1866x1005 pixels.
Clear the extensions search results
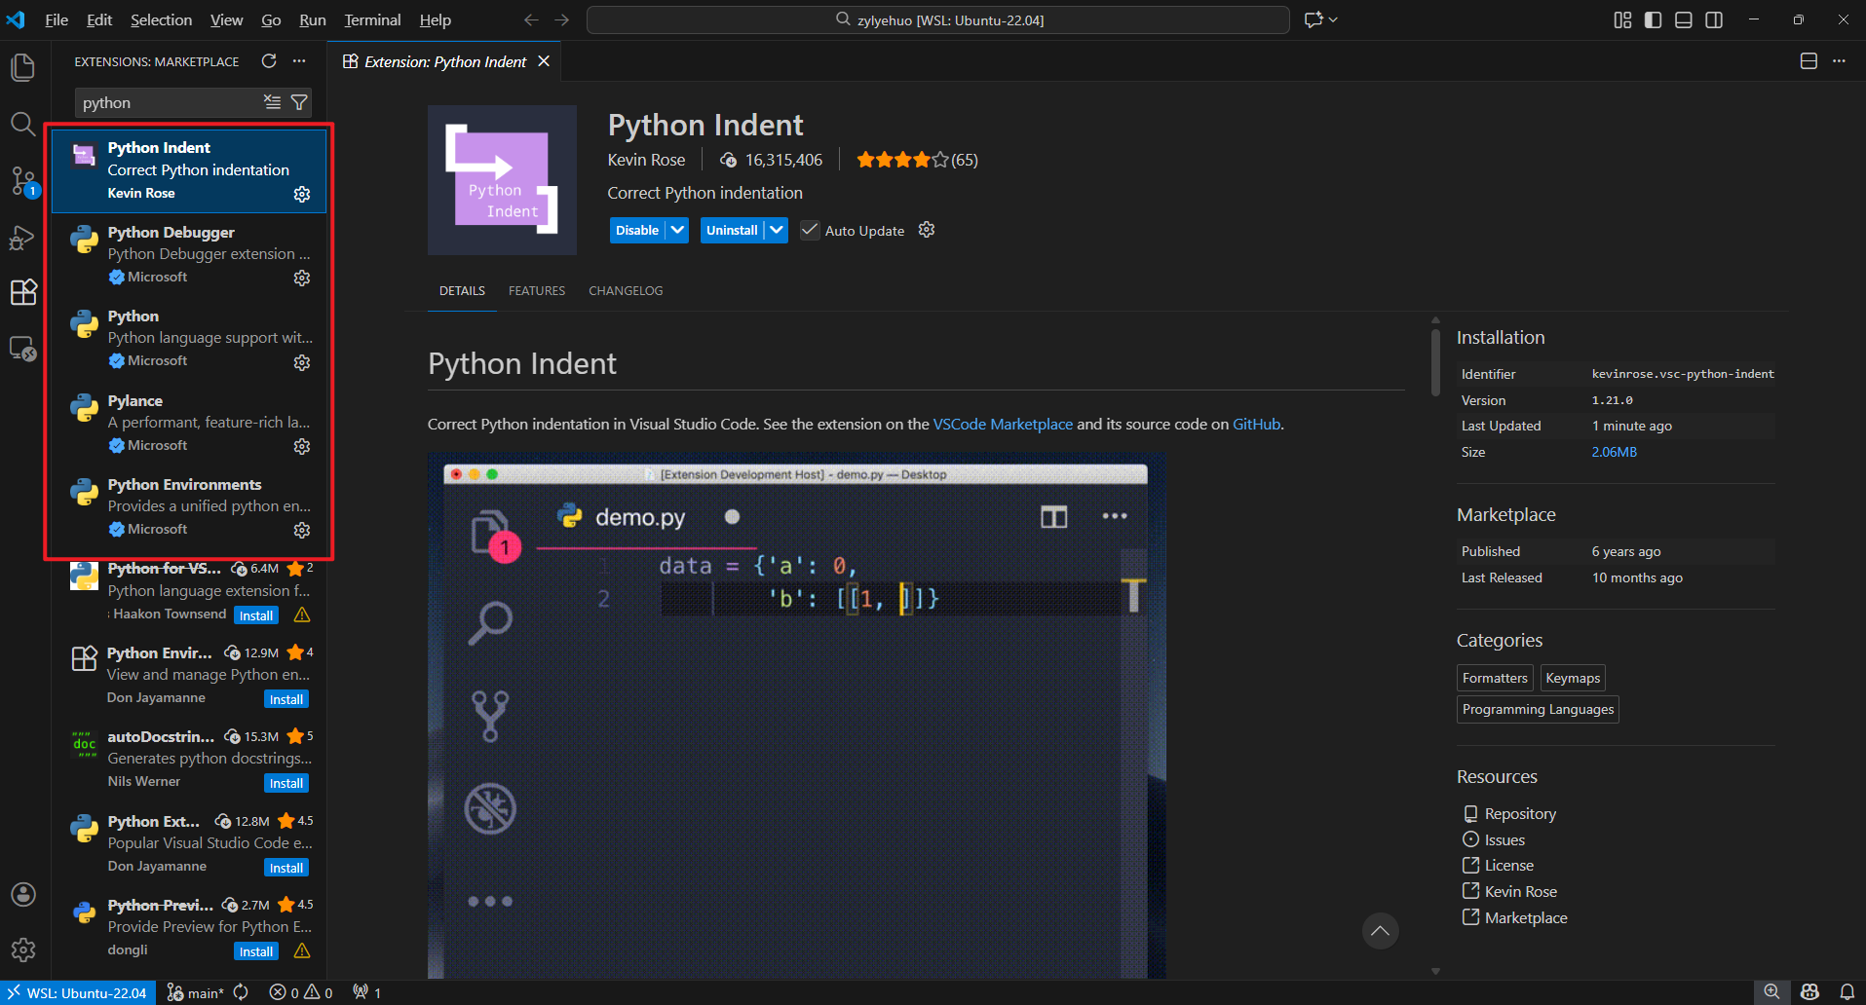[272, 102]
